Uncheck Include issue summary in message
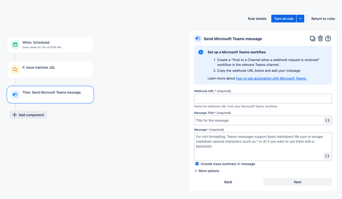342x199 pixels. [x=197, y=164]
